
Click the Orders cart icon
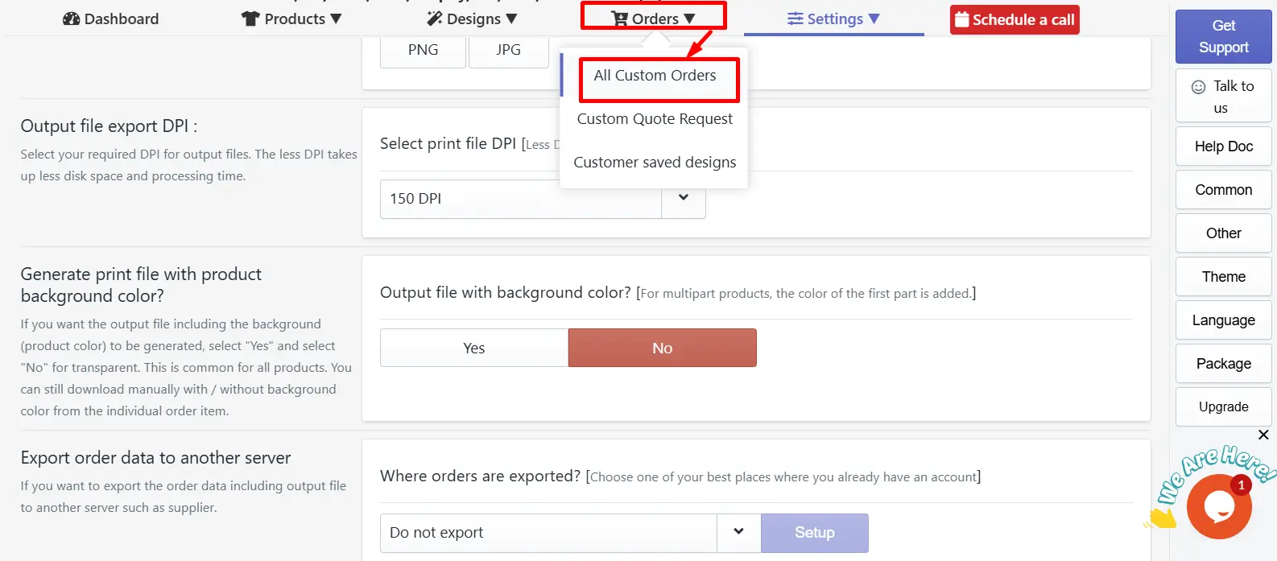619,19
